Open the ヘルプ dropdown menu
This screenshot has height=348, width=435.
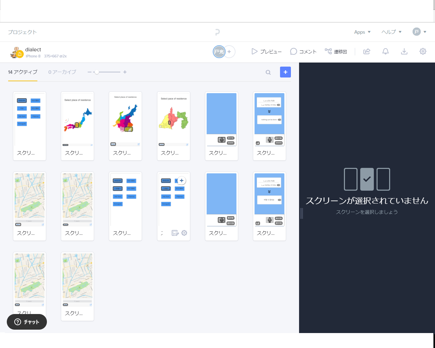[x=391, y=32]
